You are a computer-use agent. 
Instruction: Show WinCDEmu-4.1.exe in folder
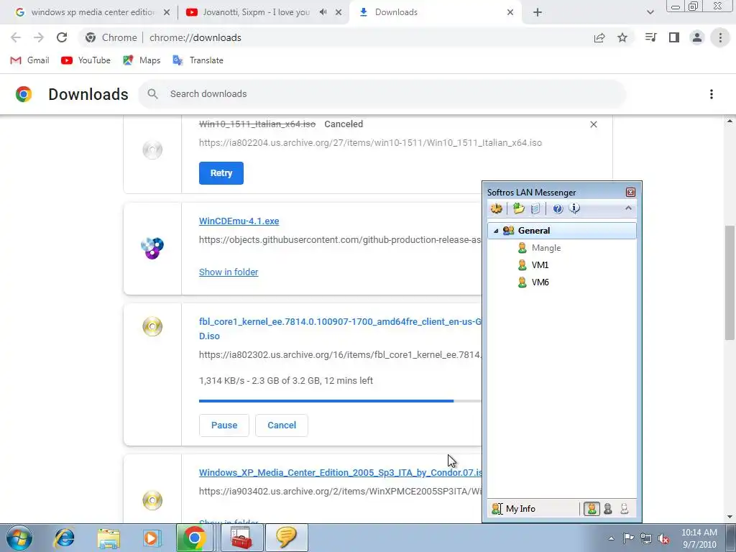click(x=229, y=272)
